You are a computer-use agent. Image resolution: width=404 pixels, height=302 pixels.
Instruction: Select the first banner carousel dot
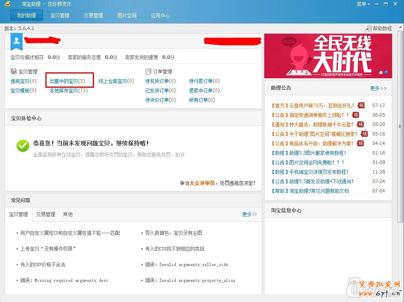pos(381,72)
